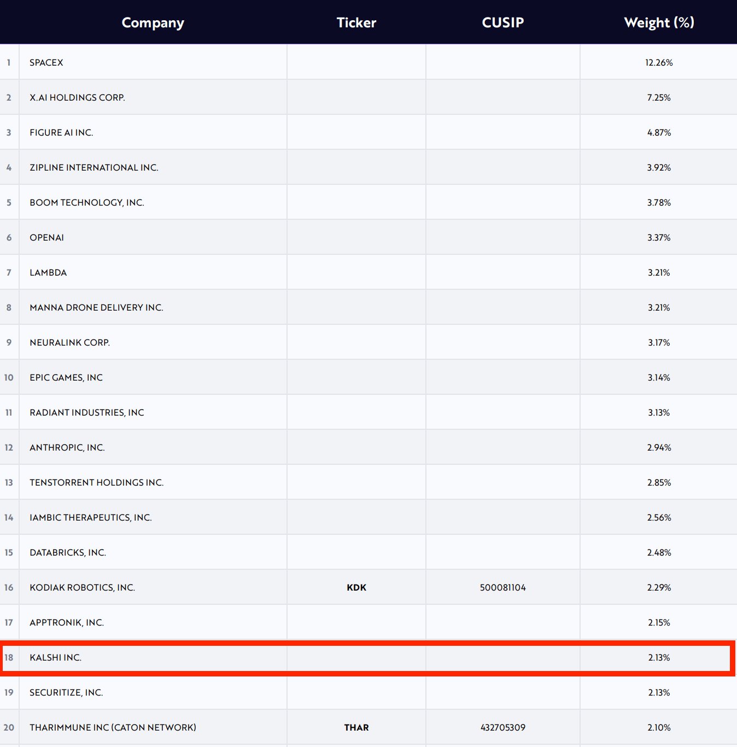This screenshot has height=747, width=737.
Task: Click the 12.26% weight value for SpaceX
Action: 658,62
